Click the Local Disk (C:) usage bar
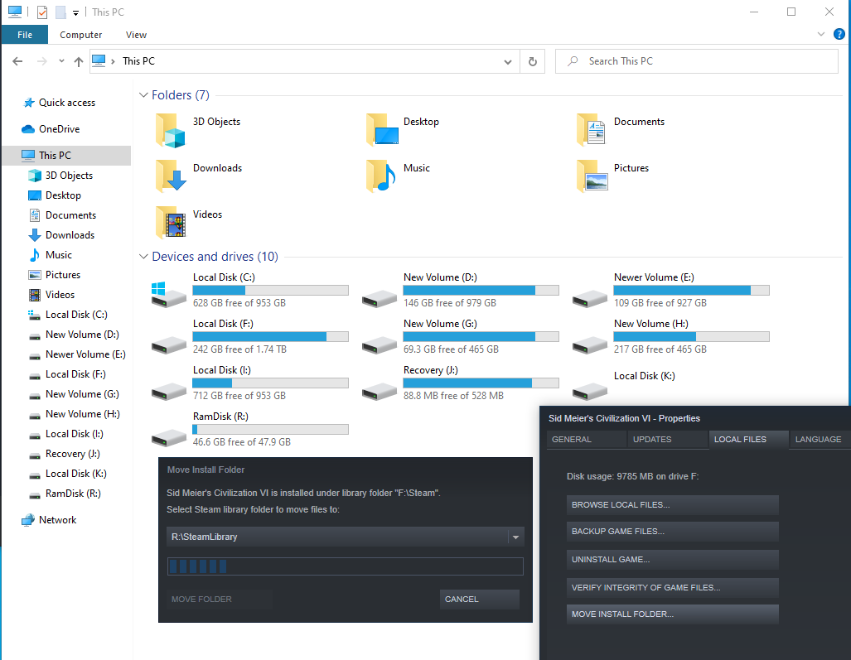This screenshot has height=660, width=851. (x=270, y=290)
